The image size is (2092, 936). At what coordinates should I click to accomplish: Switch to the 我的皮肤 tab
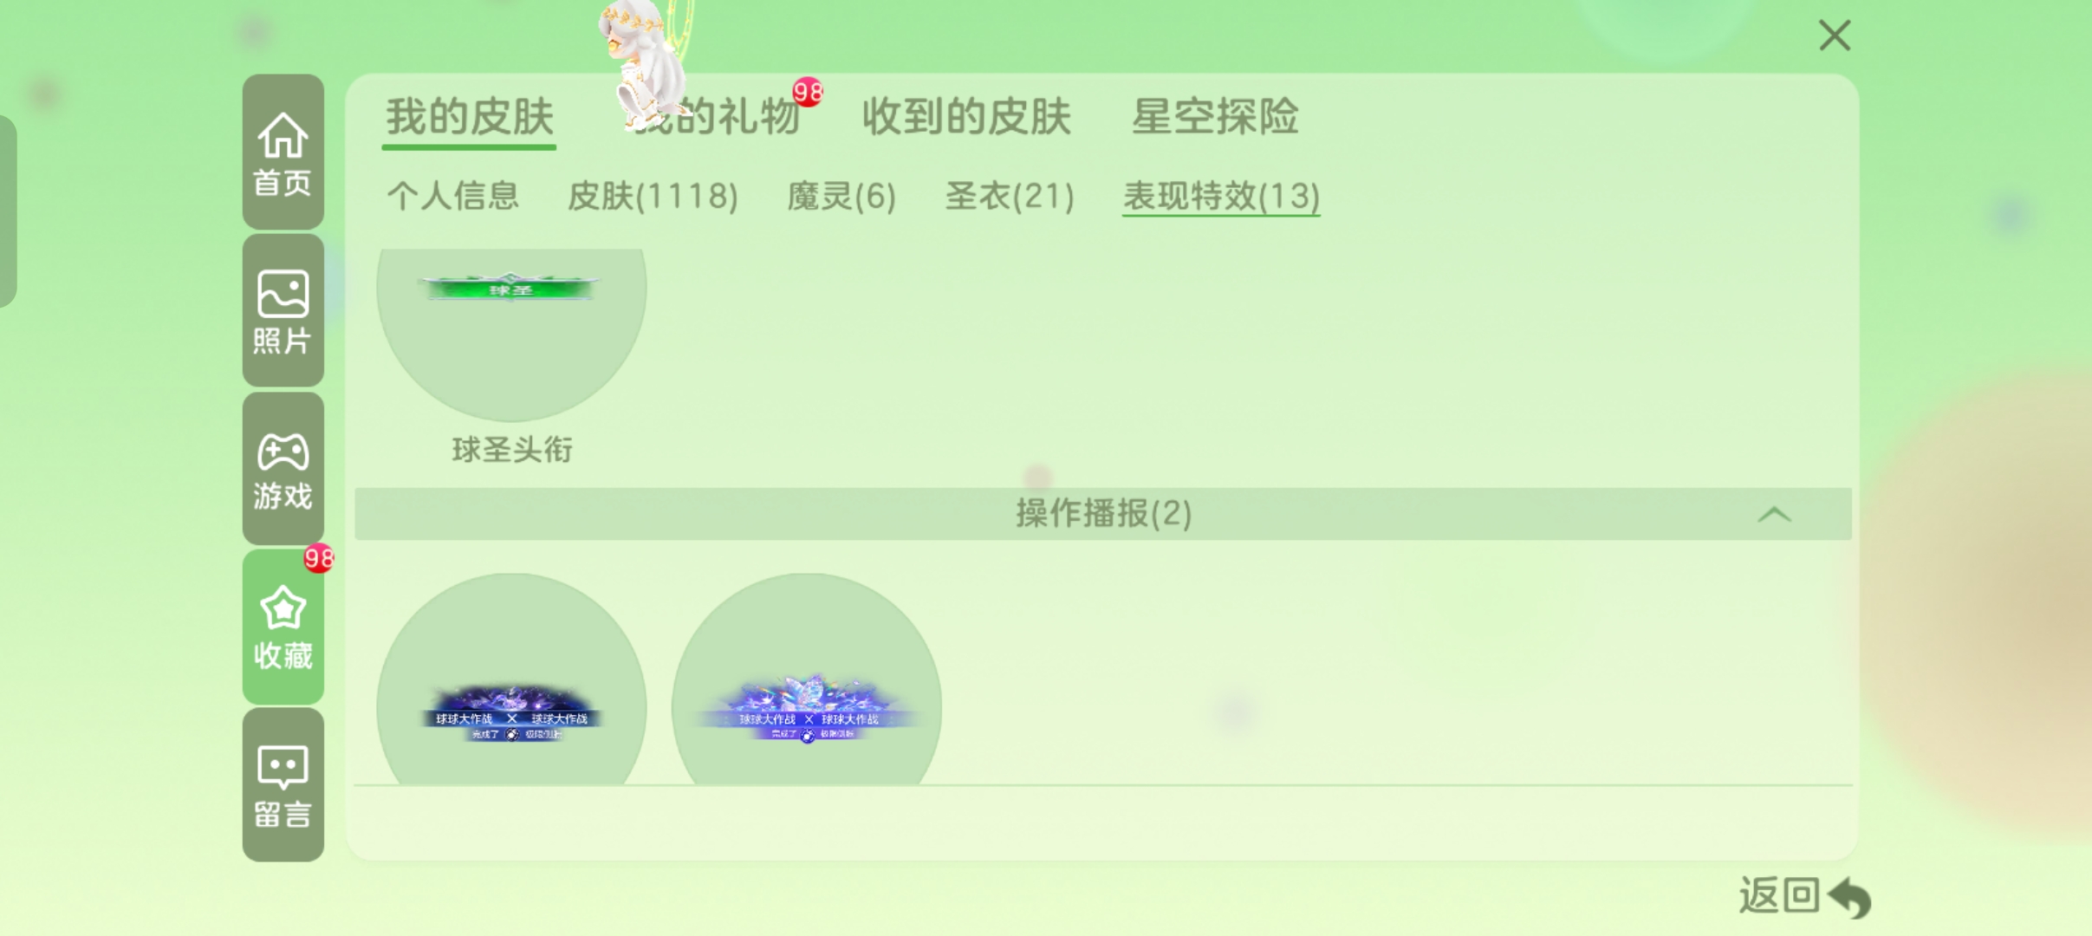(x=470, y=117)
